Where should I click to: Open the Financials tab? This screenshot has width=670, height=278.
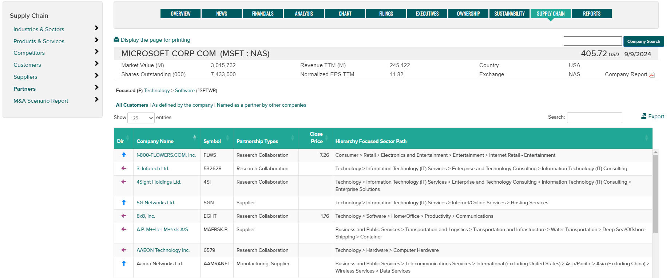click(263, 13)
